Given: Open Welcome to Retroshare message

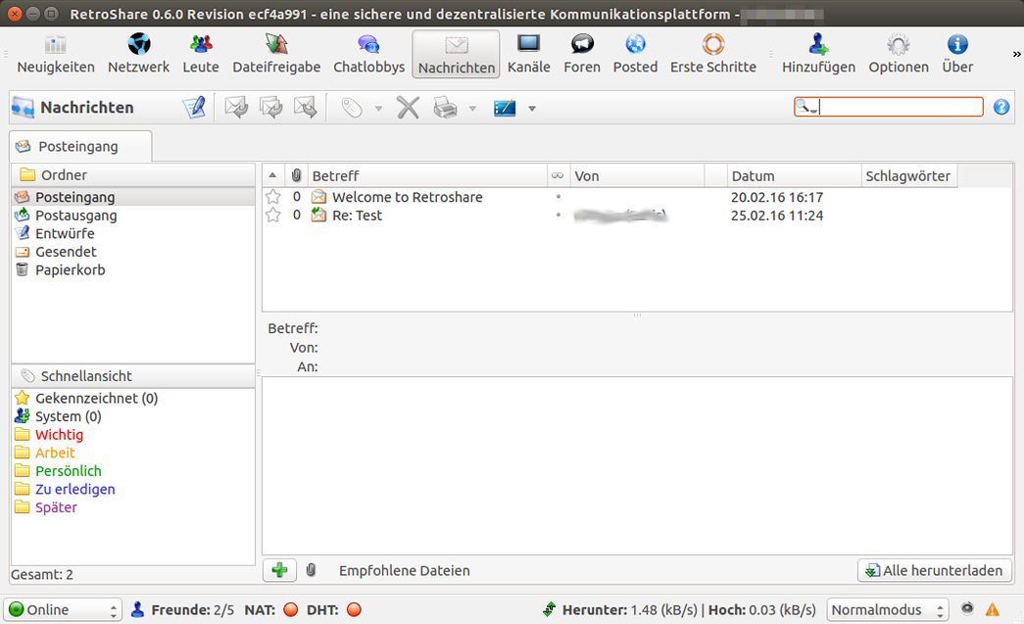Looking at the screenshot, I should pyautogui.click(x=408, y=197).
